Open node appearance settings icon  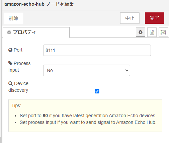(163, 32)
